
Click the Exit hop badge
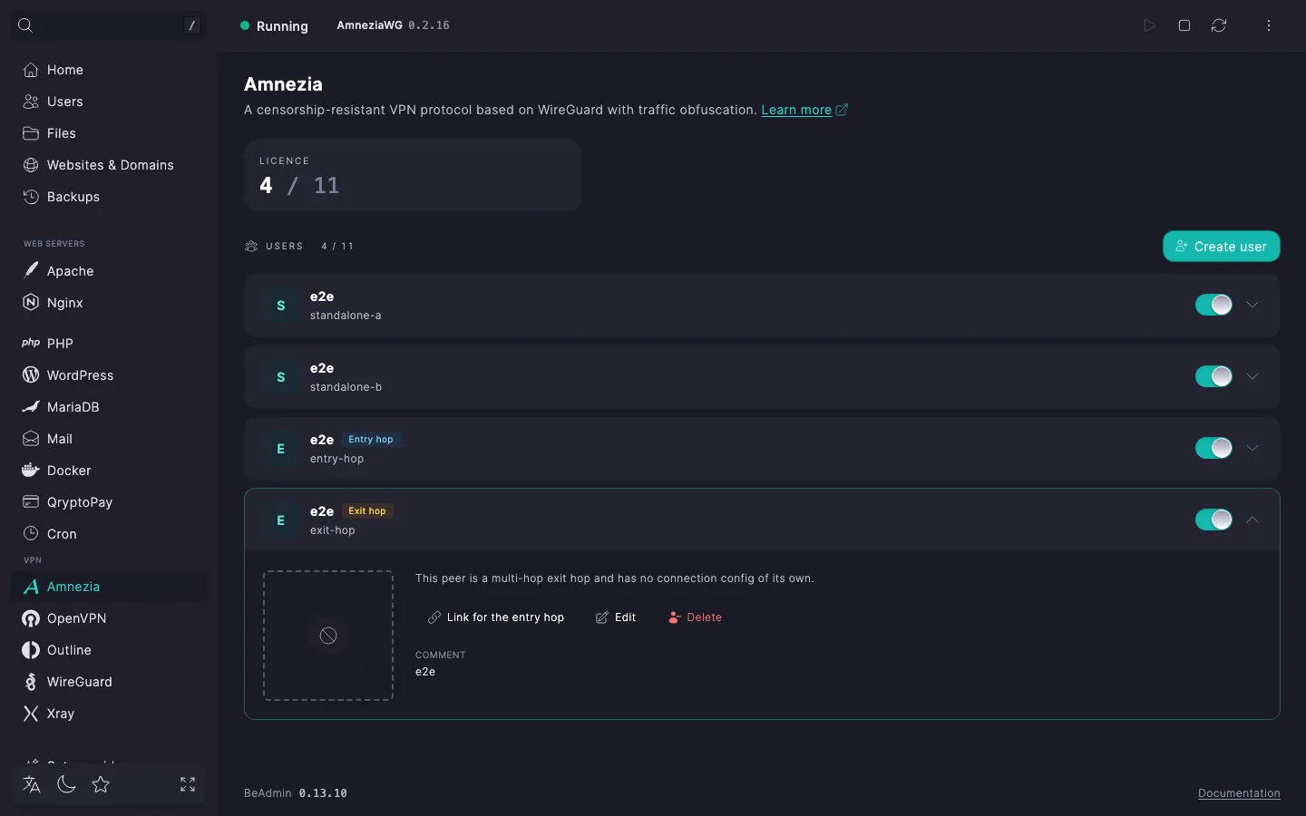pyautogui.click(x=367, y=511)
